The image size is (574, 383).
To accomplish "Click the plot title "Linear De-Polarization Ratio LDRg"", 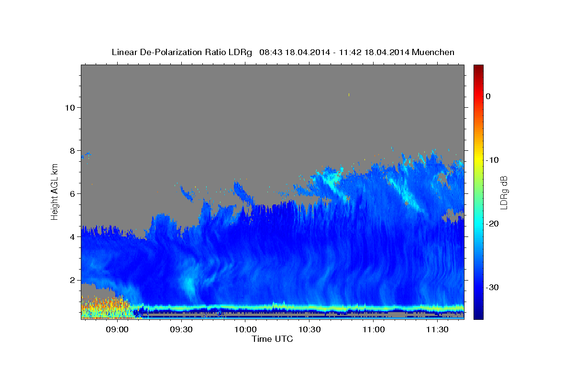I will tap(182, 52).
